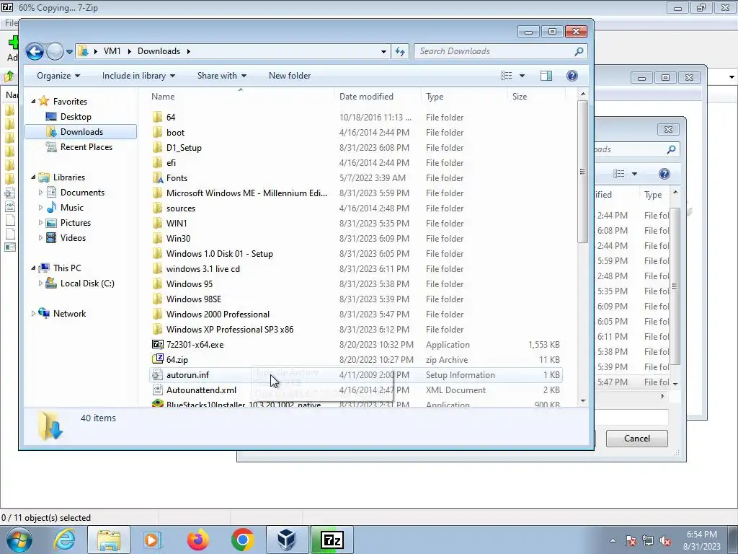Viewport: 738px width, 554px height.
Task: Open Windows Media Player from taskbar
Action: (153, 540)
